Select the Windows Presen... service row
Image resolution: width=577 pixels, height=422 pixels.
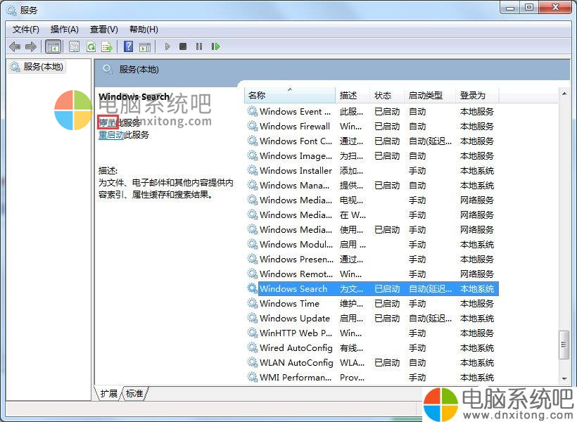(x=372, y=260)
